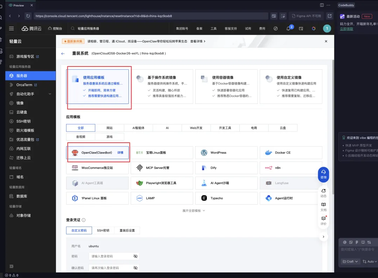Open the user avatar menu
The image size is (378, 278).
point(327,28)
